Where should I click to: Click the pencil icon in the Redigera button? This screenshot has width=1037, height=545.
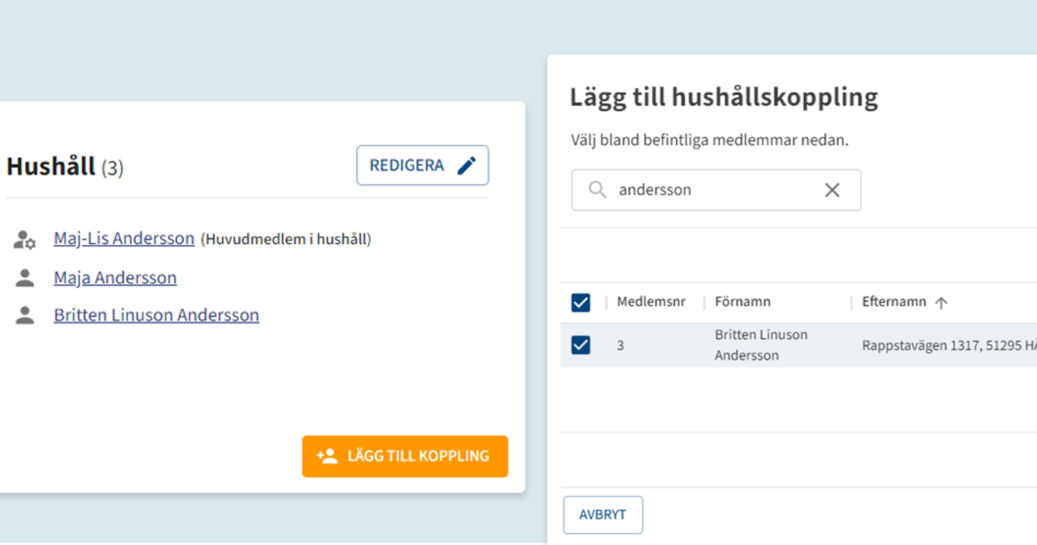[466, 166]
